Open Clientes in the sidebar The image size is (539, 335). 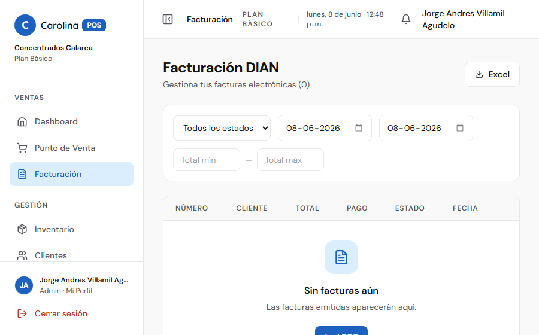pos(71,255)
